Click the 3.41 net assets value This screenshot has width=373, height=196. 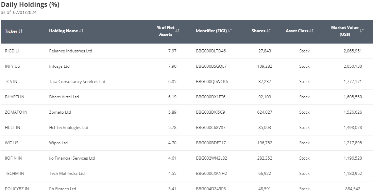pyautogui.click(x=172, y=189)
